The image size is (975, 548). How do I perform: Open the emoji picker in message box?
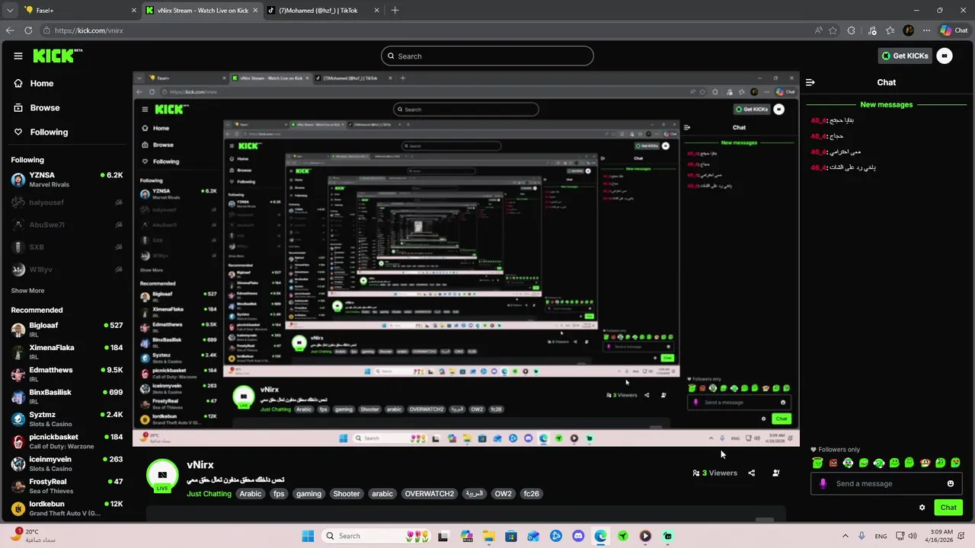click(951, 483)
